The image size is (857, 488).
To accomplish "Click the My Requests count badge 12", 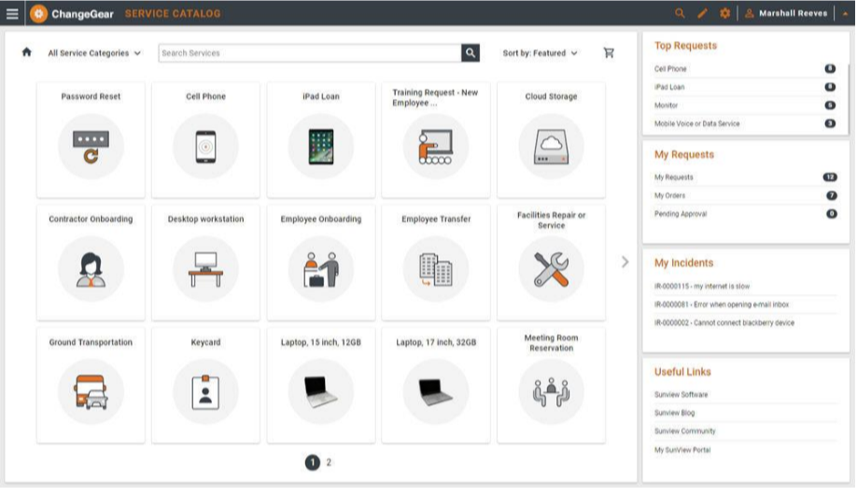I will 830,177.
